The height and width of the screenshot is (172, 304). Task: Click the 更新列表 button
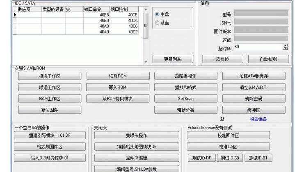tap(172, 59)
